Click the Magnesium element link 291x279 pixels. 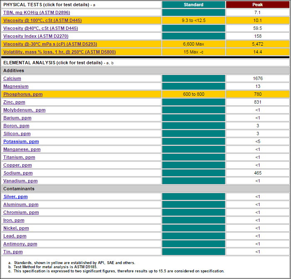16,86
